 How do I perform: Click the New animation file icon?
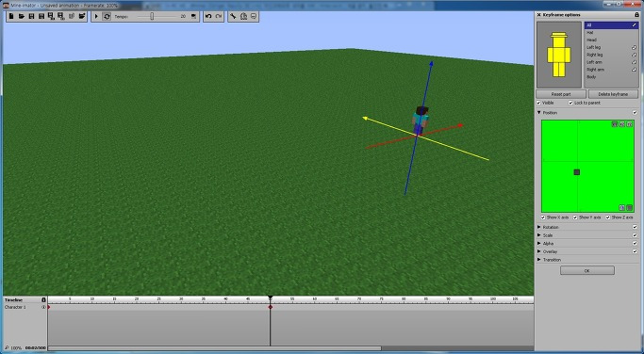pos(11,16)
